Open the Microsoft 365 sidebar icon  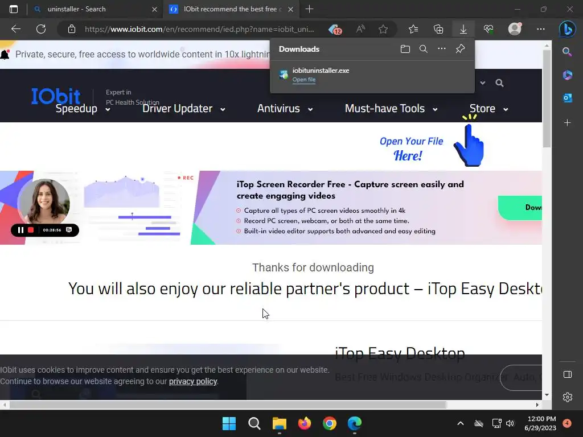[x=568, y=75]
